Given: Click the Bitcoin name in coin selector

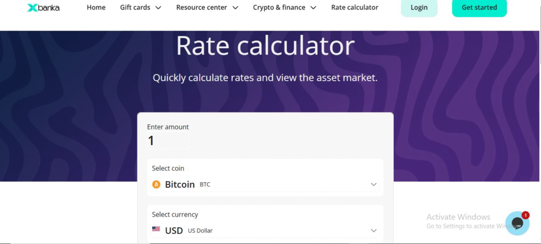Looking at the screenshot, I should [x=180, y=184].
